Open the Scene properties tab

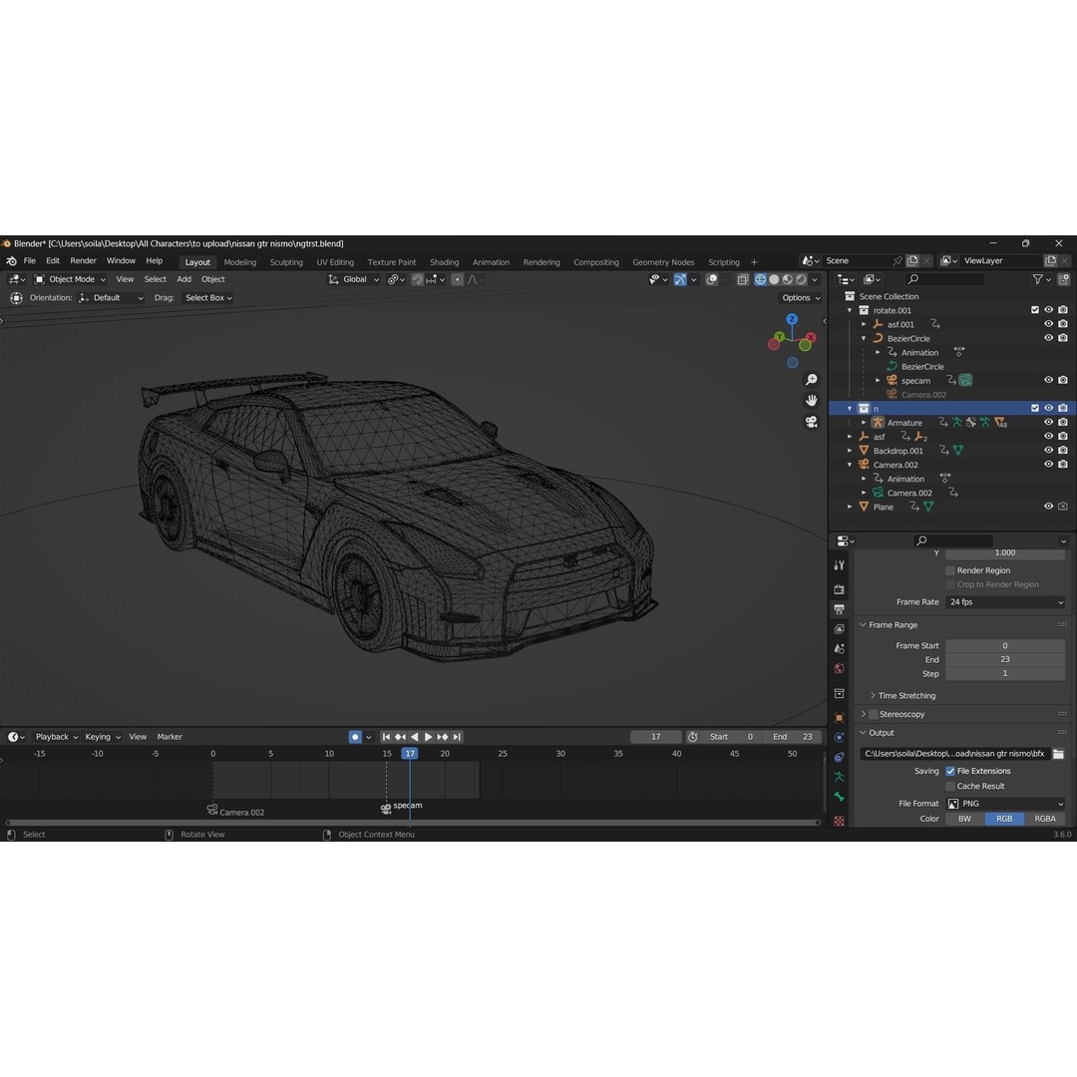pos(840,649)
